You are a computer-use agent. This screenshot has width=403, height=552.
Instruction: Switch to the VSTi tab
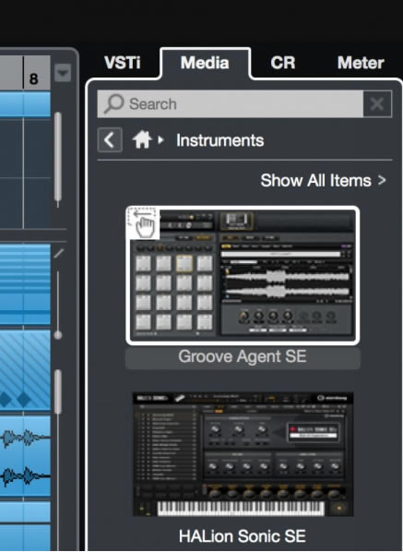pos(122,63)
